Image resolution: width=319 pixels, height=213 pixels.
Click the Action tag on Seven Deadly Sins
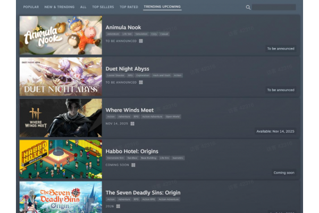click(x=111, y=199)
